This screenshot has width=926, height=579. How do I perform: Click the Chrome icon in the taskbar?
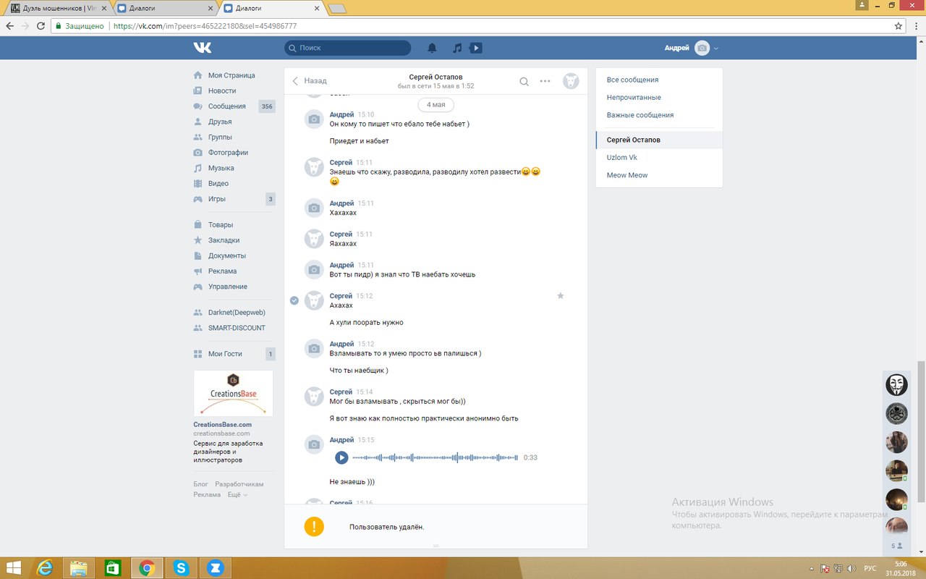tap(147, 567)
